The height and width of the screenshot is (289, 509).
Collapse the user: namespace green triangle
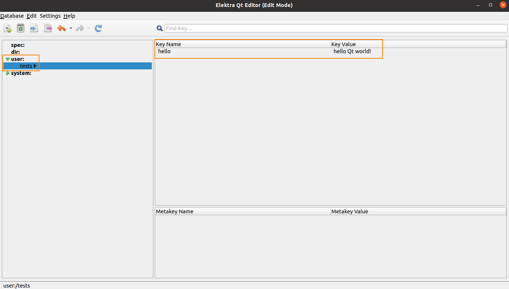pyautogui.click(x=8, y=59)
